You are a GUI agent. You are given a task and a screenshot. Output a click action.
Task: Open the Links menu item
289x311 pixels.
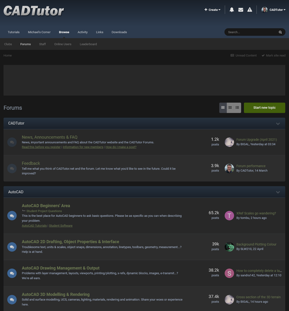(100, 32)
